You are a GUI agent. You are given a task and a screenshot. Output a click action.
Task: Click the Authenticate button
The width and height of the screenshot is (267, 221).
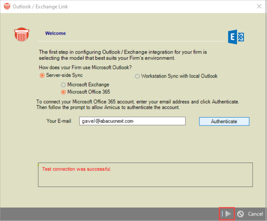224,121
